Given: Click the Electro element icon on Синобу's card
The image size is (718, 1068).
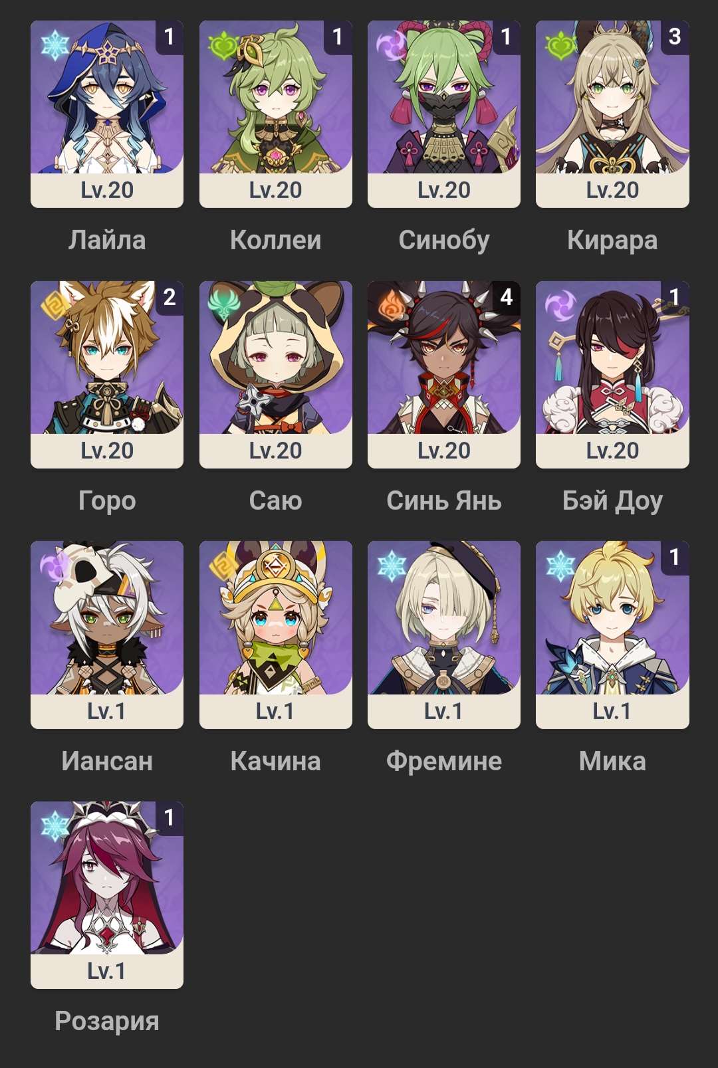Looking at the screenshot, I should pyautogui.click(x=391, y=46).
